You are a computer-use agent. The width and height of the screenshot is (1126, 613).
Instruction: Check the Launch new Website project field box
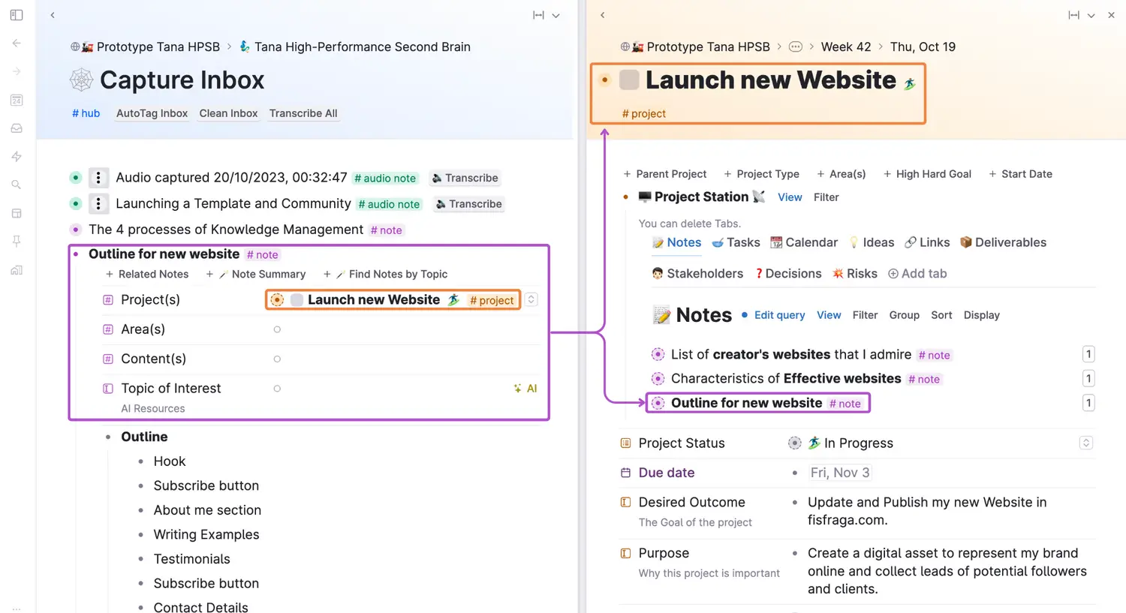297,300
